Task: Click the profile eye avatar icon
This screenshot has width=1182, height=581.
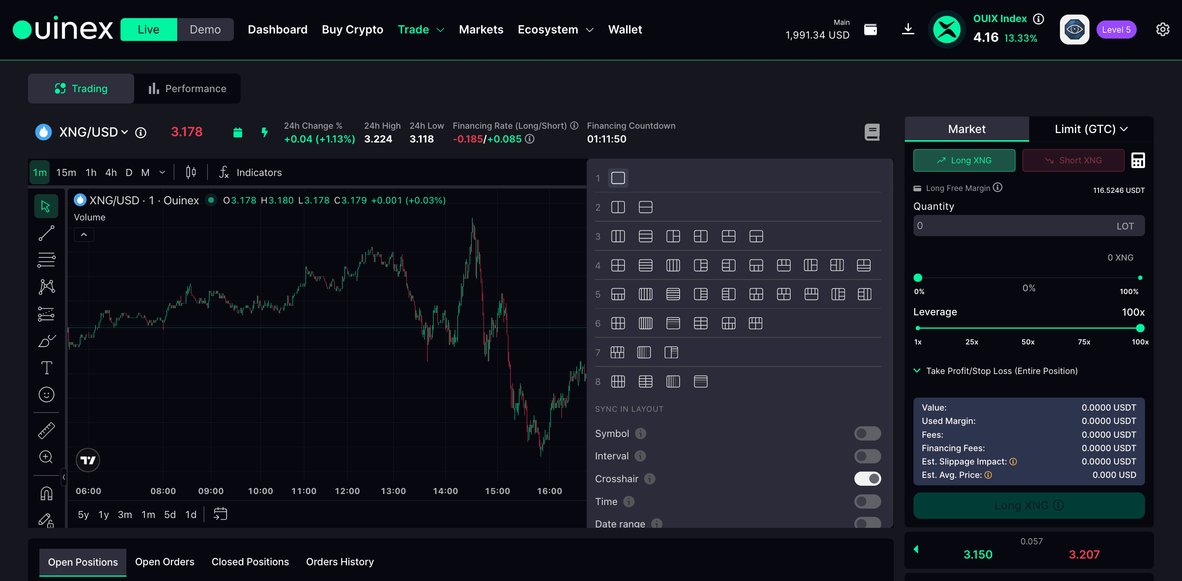Action: pyautogui.click(x=1074, y=30)
